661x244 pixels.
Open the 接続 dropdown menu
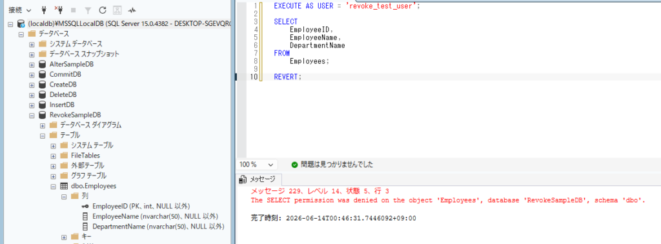pos(20,10)
